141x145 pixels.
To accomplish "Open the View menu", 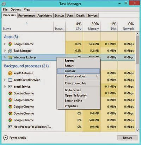I will pyautogui.click(x=27, y=10).
